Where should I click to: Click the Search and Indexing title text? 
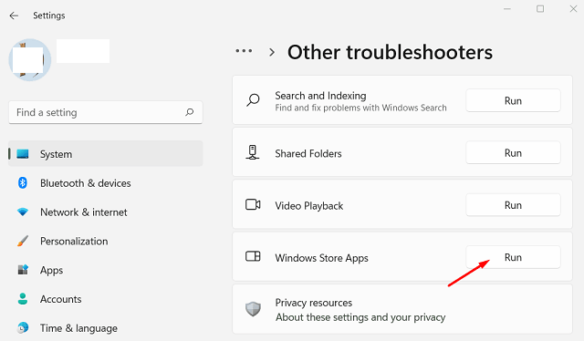[320, 96]
